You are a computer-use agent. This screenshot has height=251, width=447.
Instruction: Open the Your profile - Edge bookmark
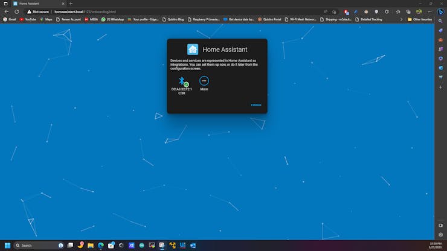(143, 19)
